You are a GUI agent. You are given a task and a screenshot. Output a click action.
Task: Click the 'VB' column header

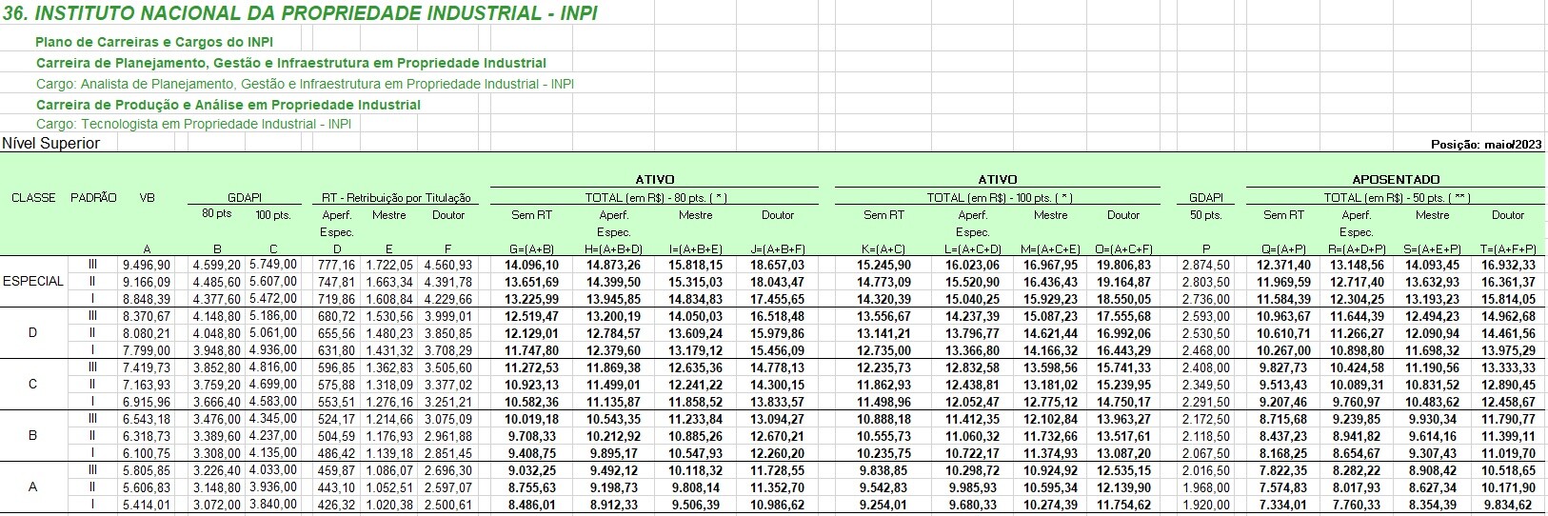click(x=148, y=198)
